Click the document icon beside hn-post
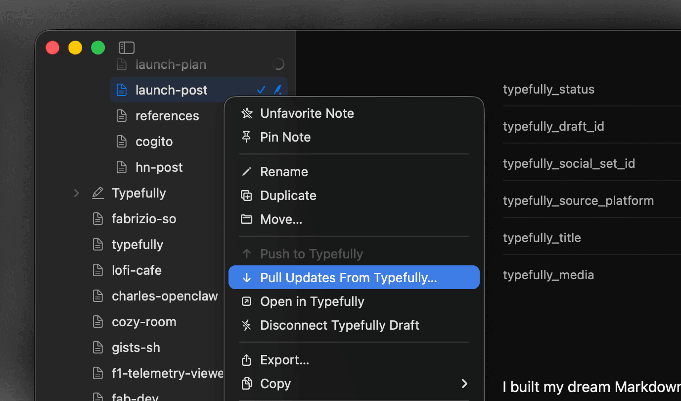This screenshot has width=681, height=401. (x=121, y=167)
